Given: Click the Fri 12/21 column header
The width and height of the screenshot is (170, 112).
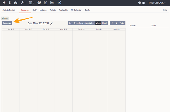Looking at the screenshot, I should (x=99, y=29).
